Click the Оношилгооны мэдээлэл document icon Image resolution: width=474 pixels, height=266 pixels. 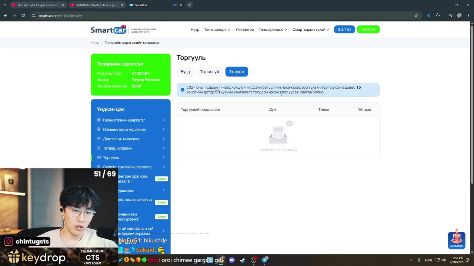(x=99, y=129)
